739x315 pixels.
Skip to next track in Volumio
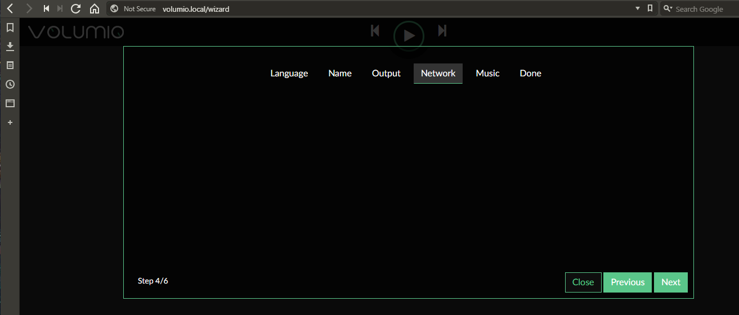(x=442, y=31)
